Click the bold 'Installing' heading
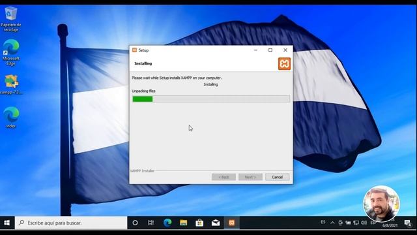The width and height of the screenshot is (417, 235). tap(143, 63)
